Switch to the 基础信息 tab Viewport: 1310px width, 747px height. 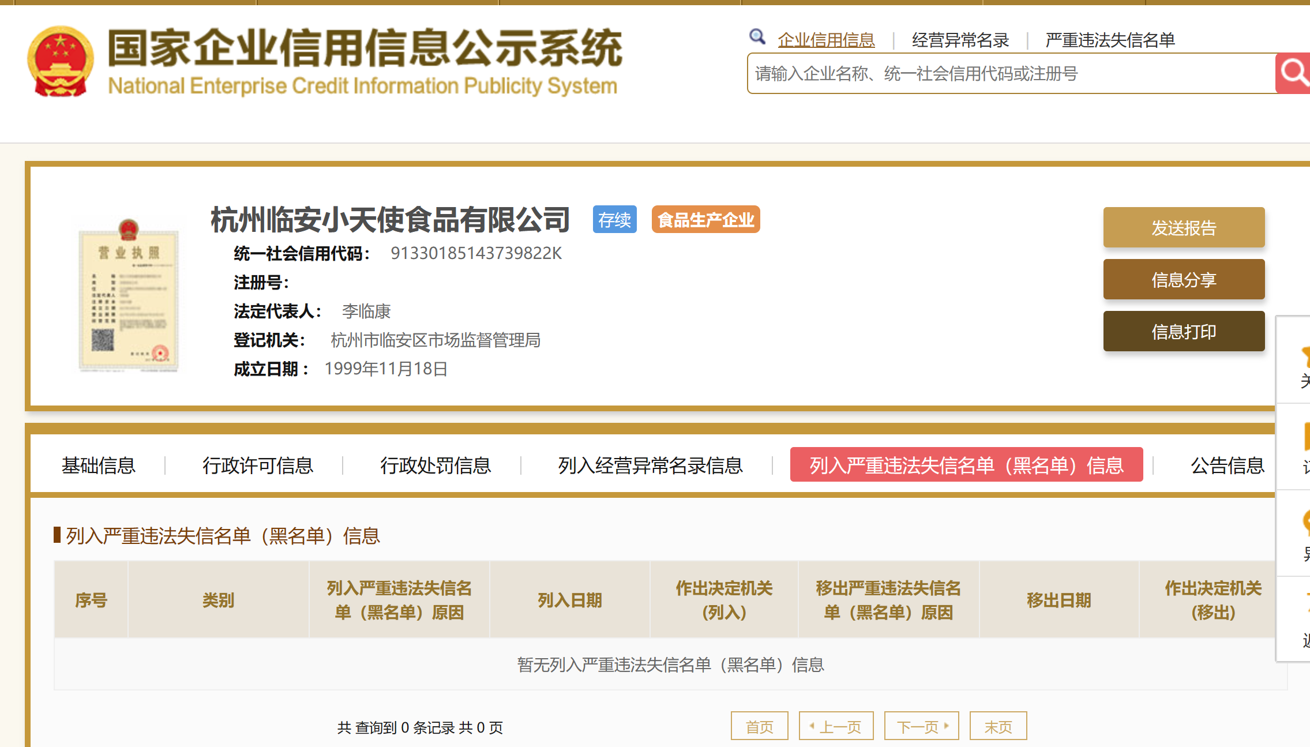coord(99,465)
